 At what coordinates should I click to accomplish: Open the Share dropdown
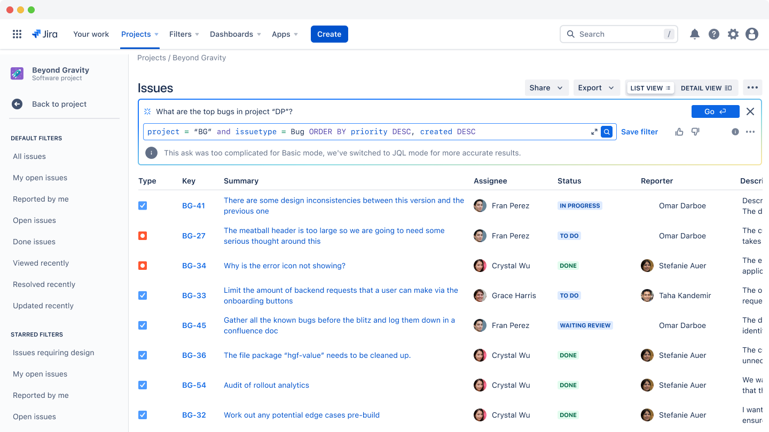click(546, 87)
